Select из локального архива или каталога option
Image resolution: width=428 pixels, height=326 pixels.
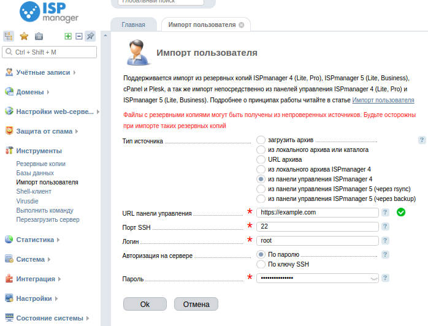click(x=261, y=150)
